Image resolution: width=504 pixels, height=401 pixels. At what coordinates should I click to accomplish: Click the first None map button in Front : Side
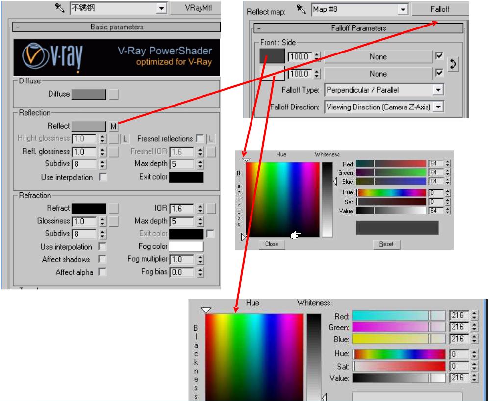point(378,57)
